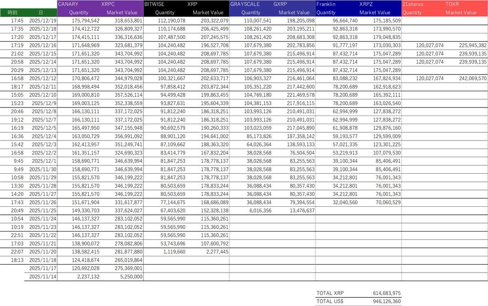Screen dimensions: 488x306
Task: Select the XRPC ticker header
Action: [x=108, y=4]
